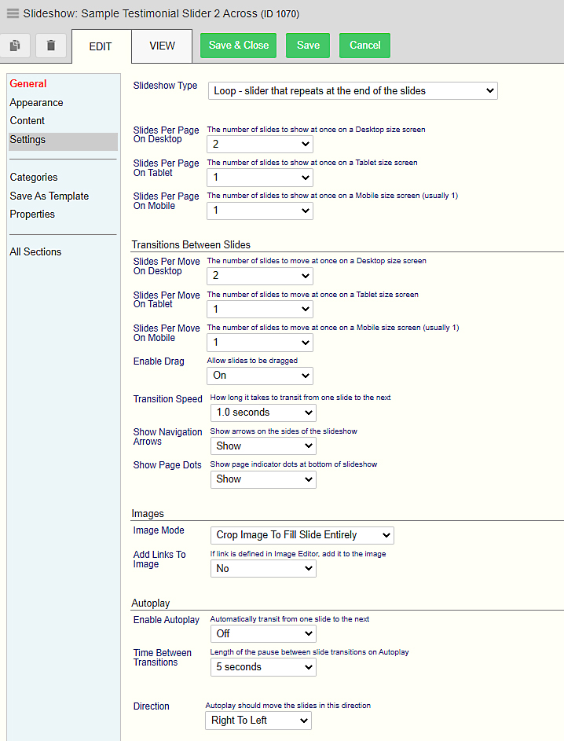Screen dimensions: 564x741
Task: Click the slideshow title 'Sample Testimonial Slider 2 Across'
Action: 169,13
